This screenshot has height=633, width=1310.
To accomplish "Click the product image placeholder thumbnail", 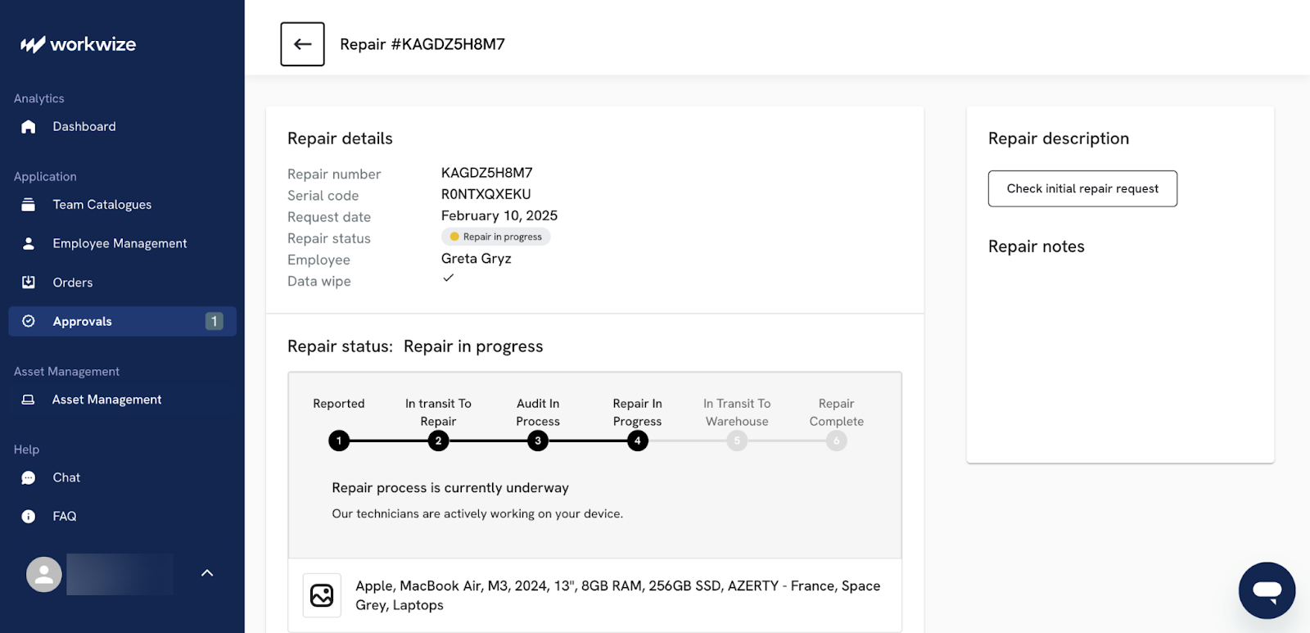I will [x=322, y=595].
